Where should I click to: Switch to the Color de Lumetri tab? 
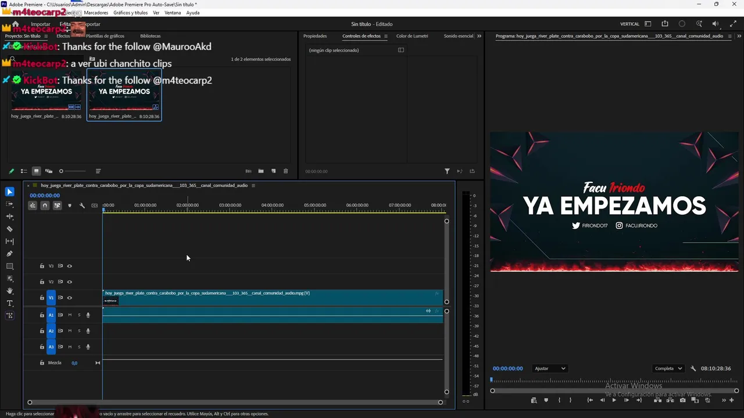click(412, 36)
